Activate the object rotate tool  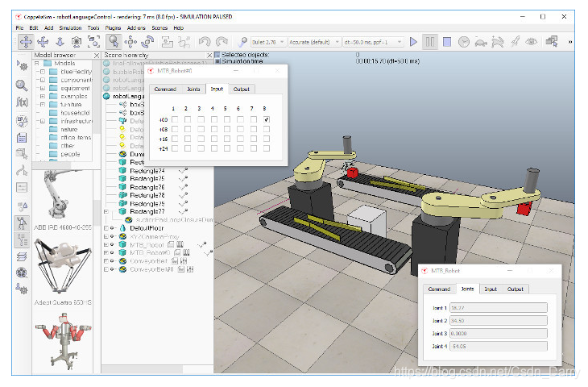coord(147,42)
